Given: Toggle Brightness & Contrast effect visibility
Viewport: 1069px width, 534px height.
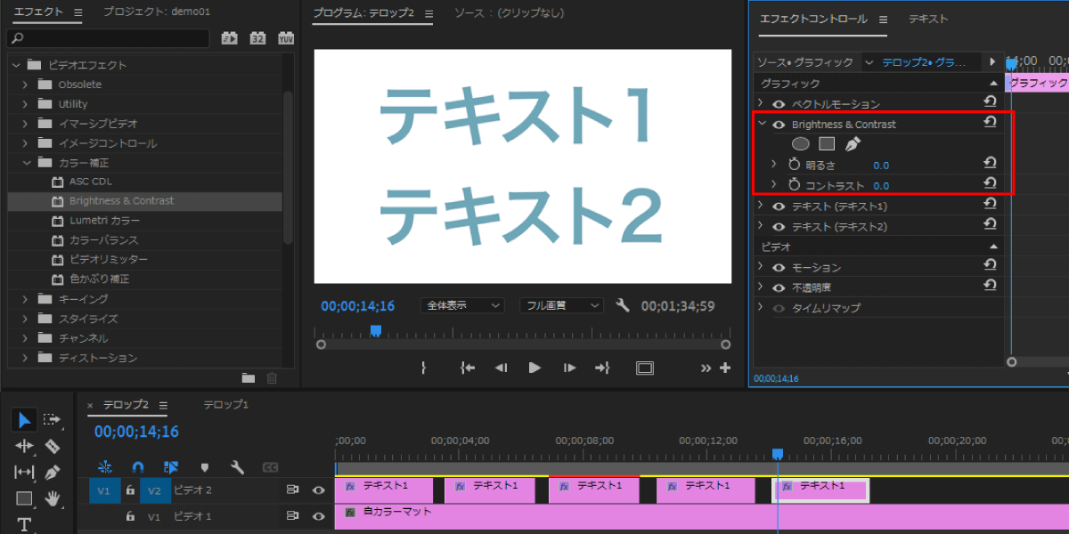Looking at the screenshot, I should click(779, 125).
